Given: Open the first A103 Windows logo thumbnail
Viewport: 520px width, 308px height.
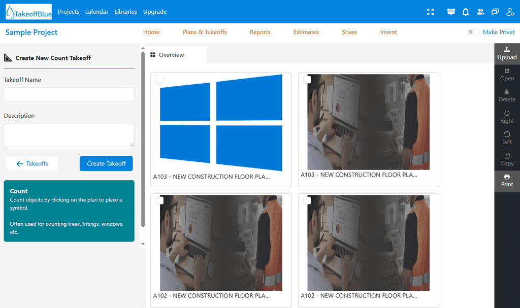Looking at the screenshot, I should (221, 122).
